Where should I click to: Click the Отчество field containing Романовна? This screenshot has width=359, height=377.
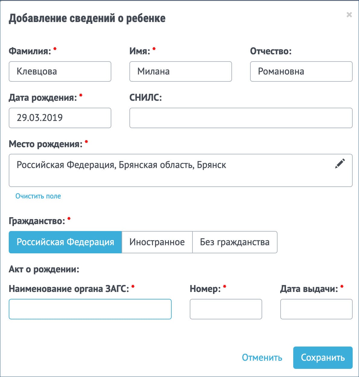tap(301, 71)
